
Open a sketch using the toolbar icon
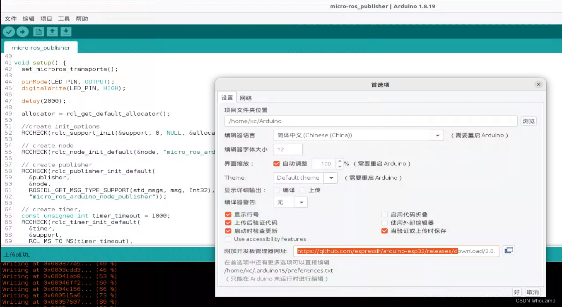tap(52, 31)
